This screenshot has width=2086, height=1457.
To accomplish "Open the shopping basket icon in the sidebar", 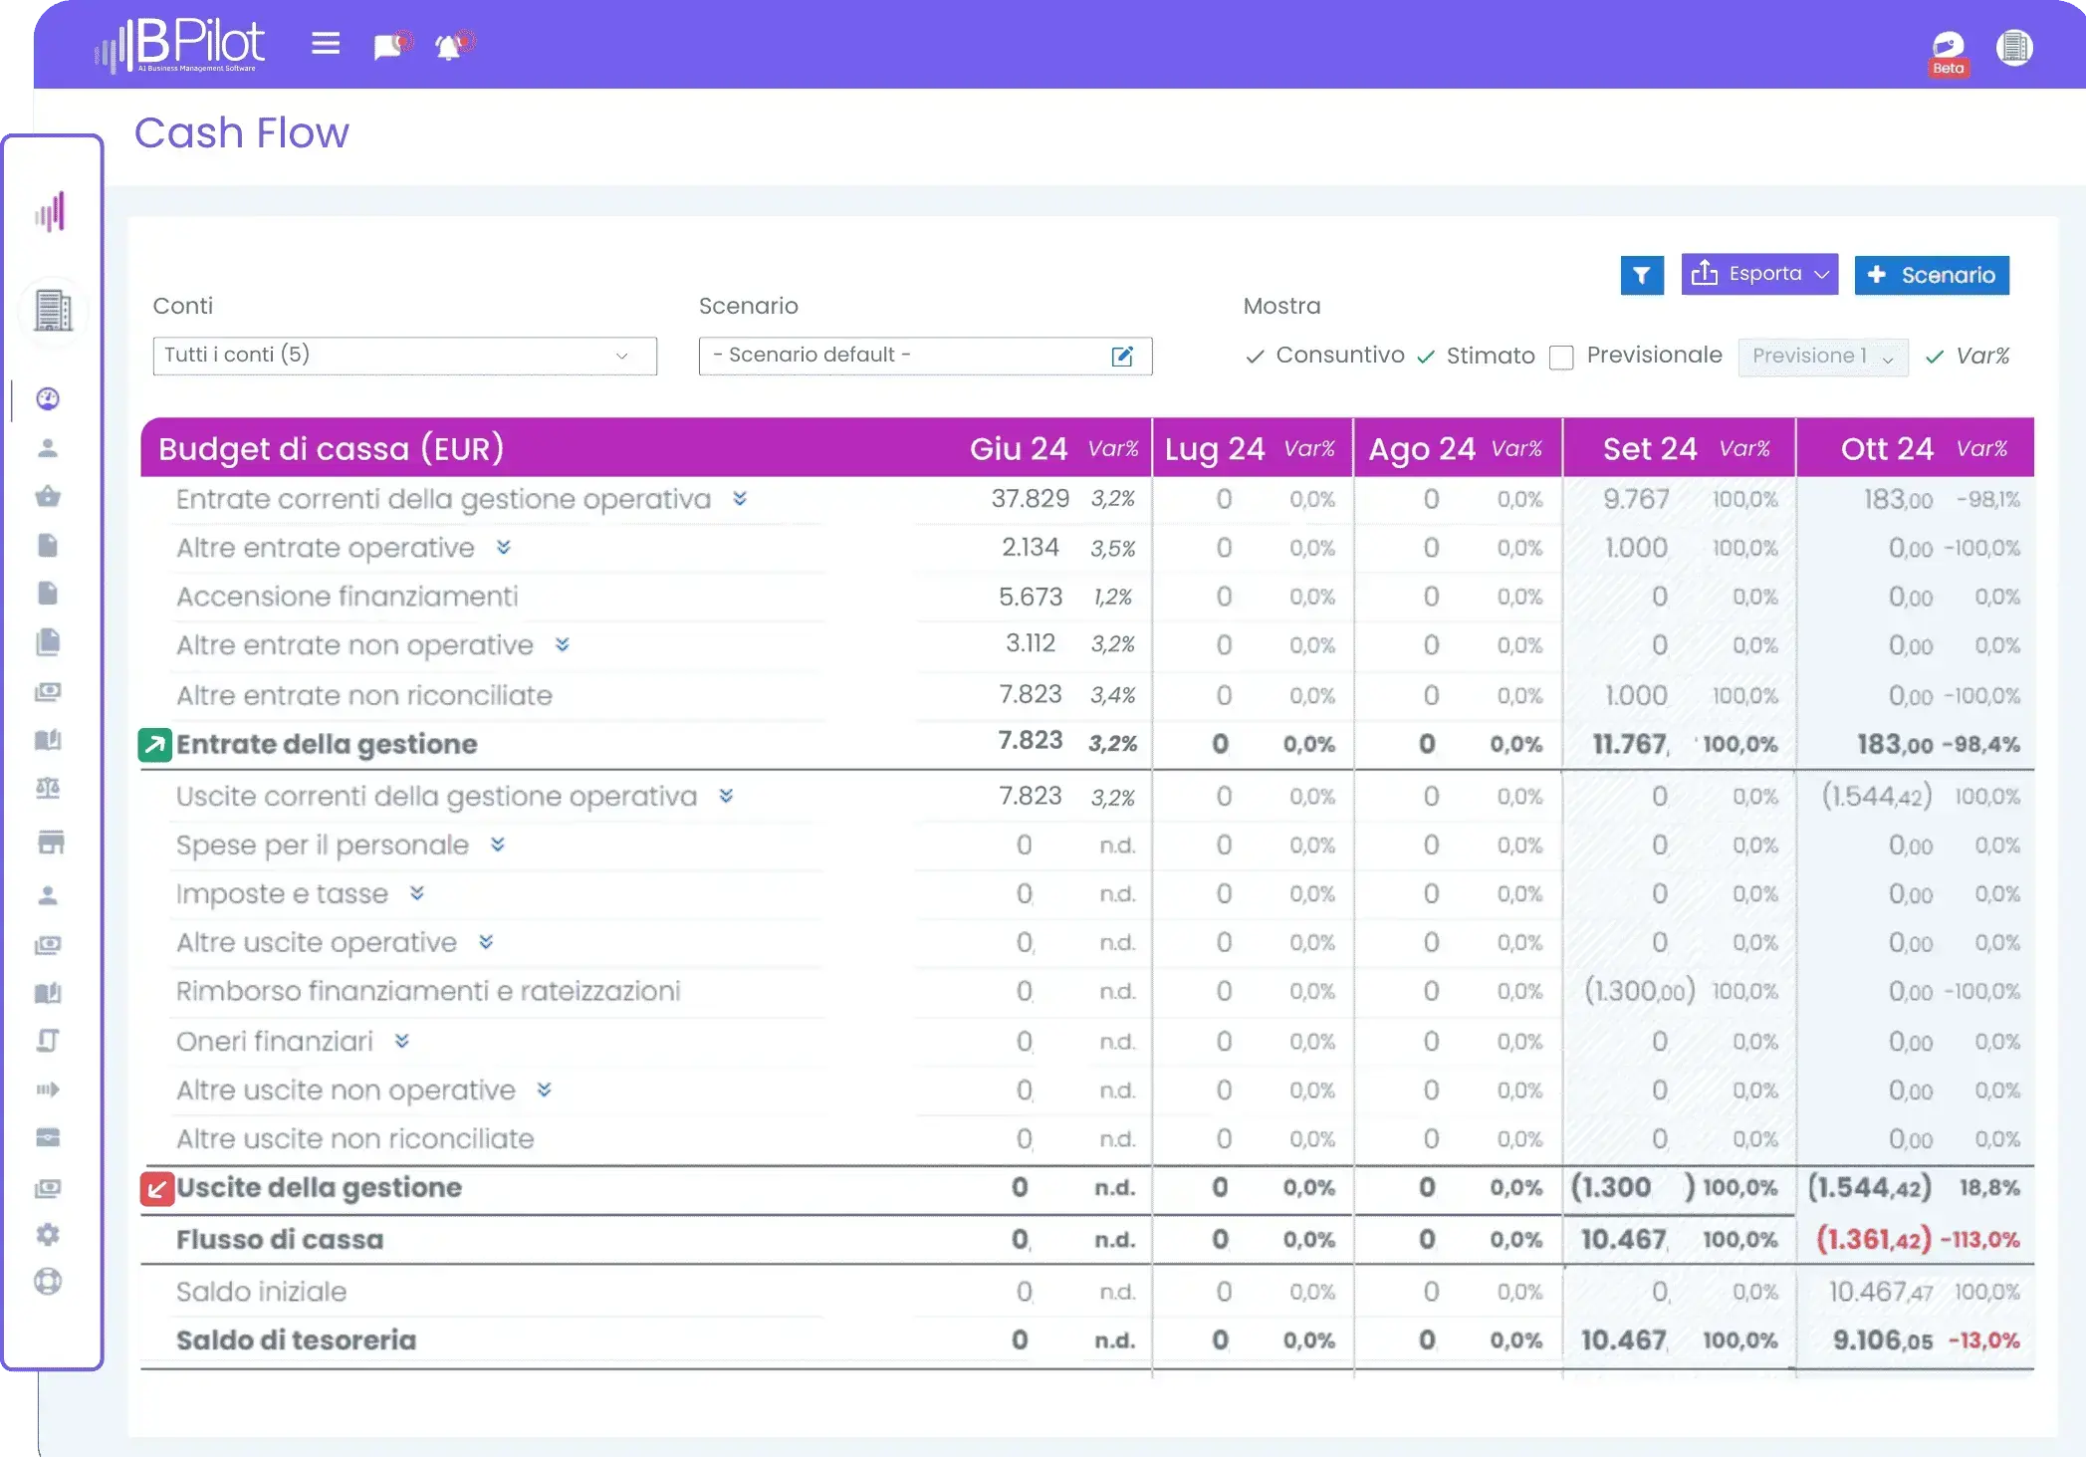I will [x=48, y=496].
